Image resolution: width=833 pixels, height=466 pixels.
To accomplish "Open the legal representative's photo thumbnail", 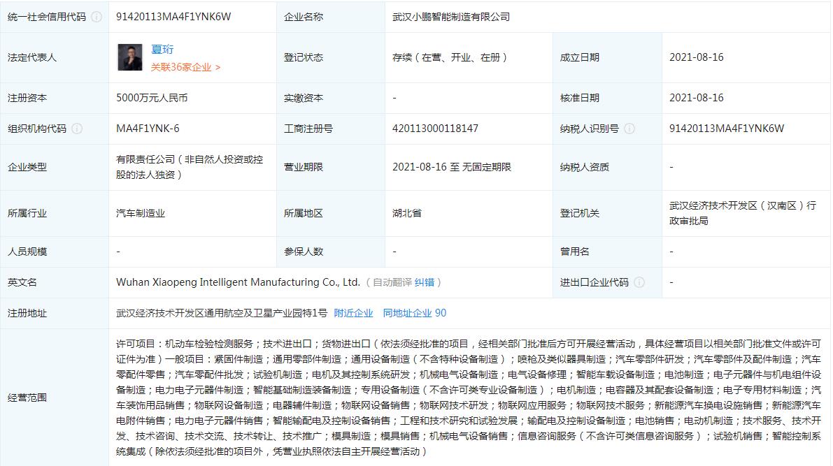I will pyautogui.click(x=130, y=57).
